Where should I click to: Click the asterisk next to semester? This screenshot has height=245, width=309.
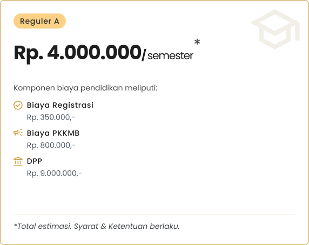(197, 42)
